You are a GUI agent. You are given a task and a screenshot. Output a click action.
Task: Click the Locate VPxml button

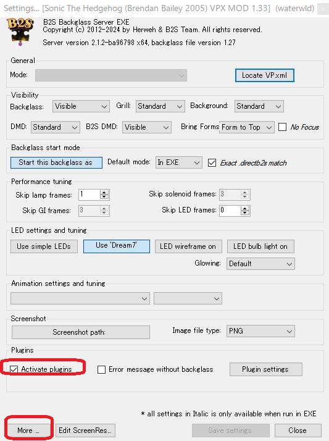[265, 75]
